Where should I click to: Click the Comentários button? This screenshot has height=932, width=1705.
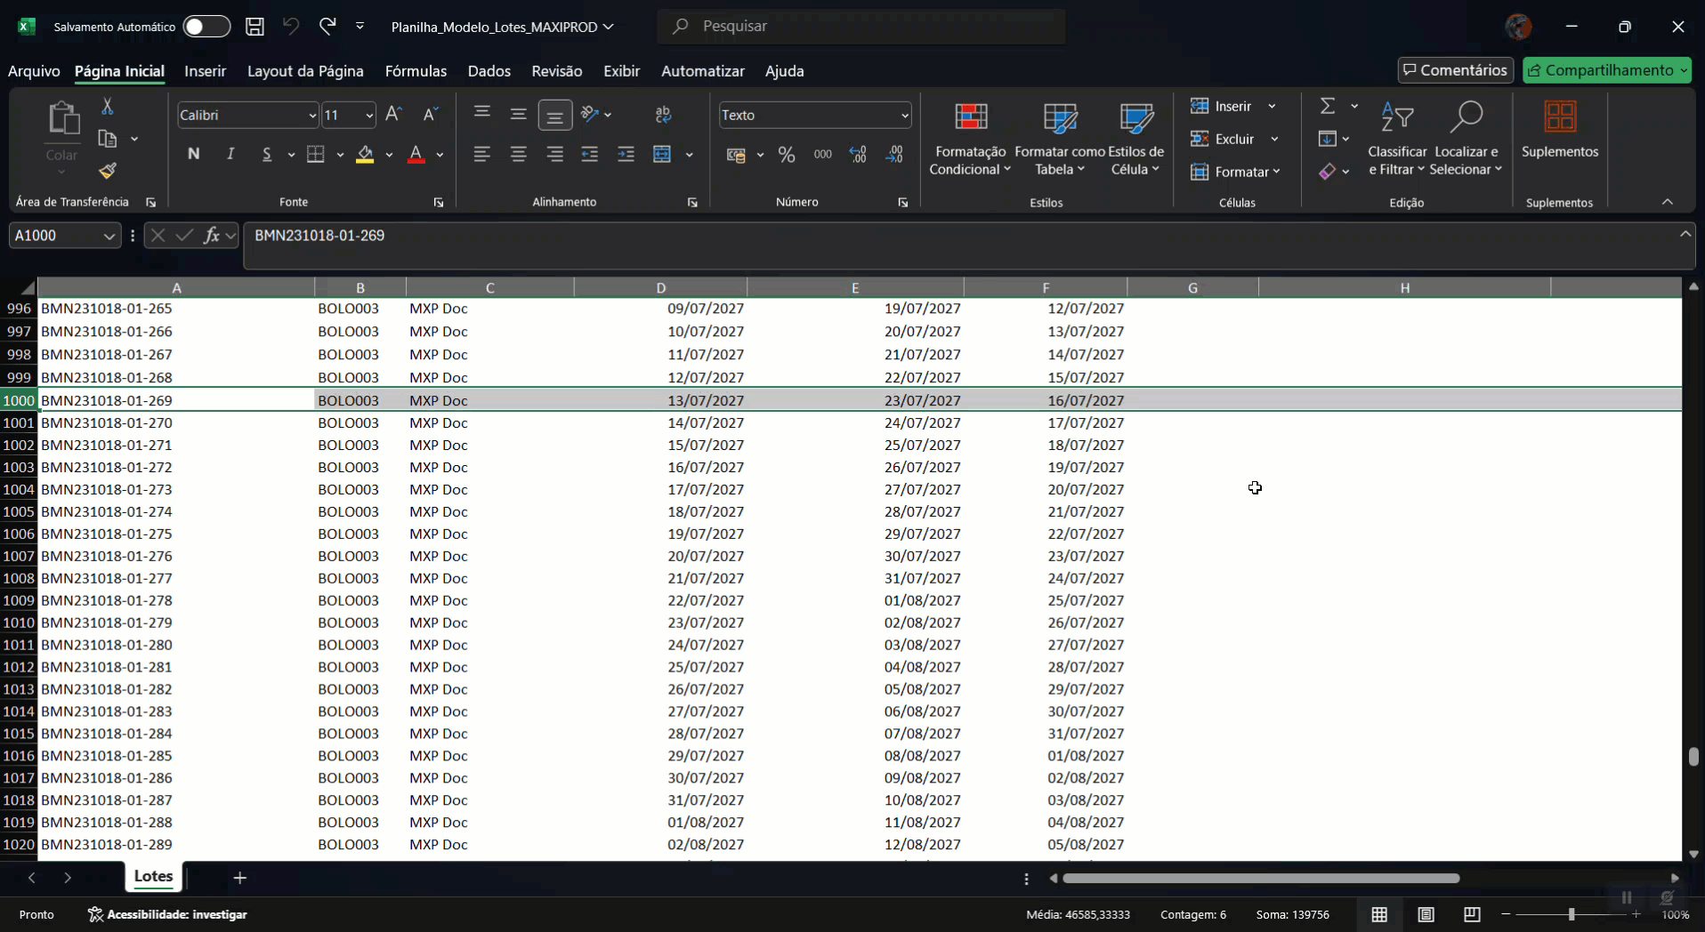tap(1455, 70)
